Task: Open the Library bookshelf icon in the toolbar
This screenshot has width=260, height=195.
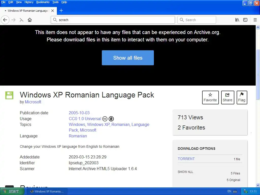Action: tap(237, 20)
